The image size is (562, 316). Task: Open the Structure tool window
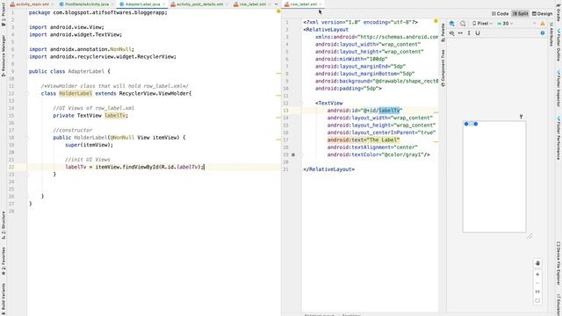(4, 225)
